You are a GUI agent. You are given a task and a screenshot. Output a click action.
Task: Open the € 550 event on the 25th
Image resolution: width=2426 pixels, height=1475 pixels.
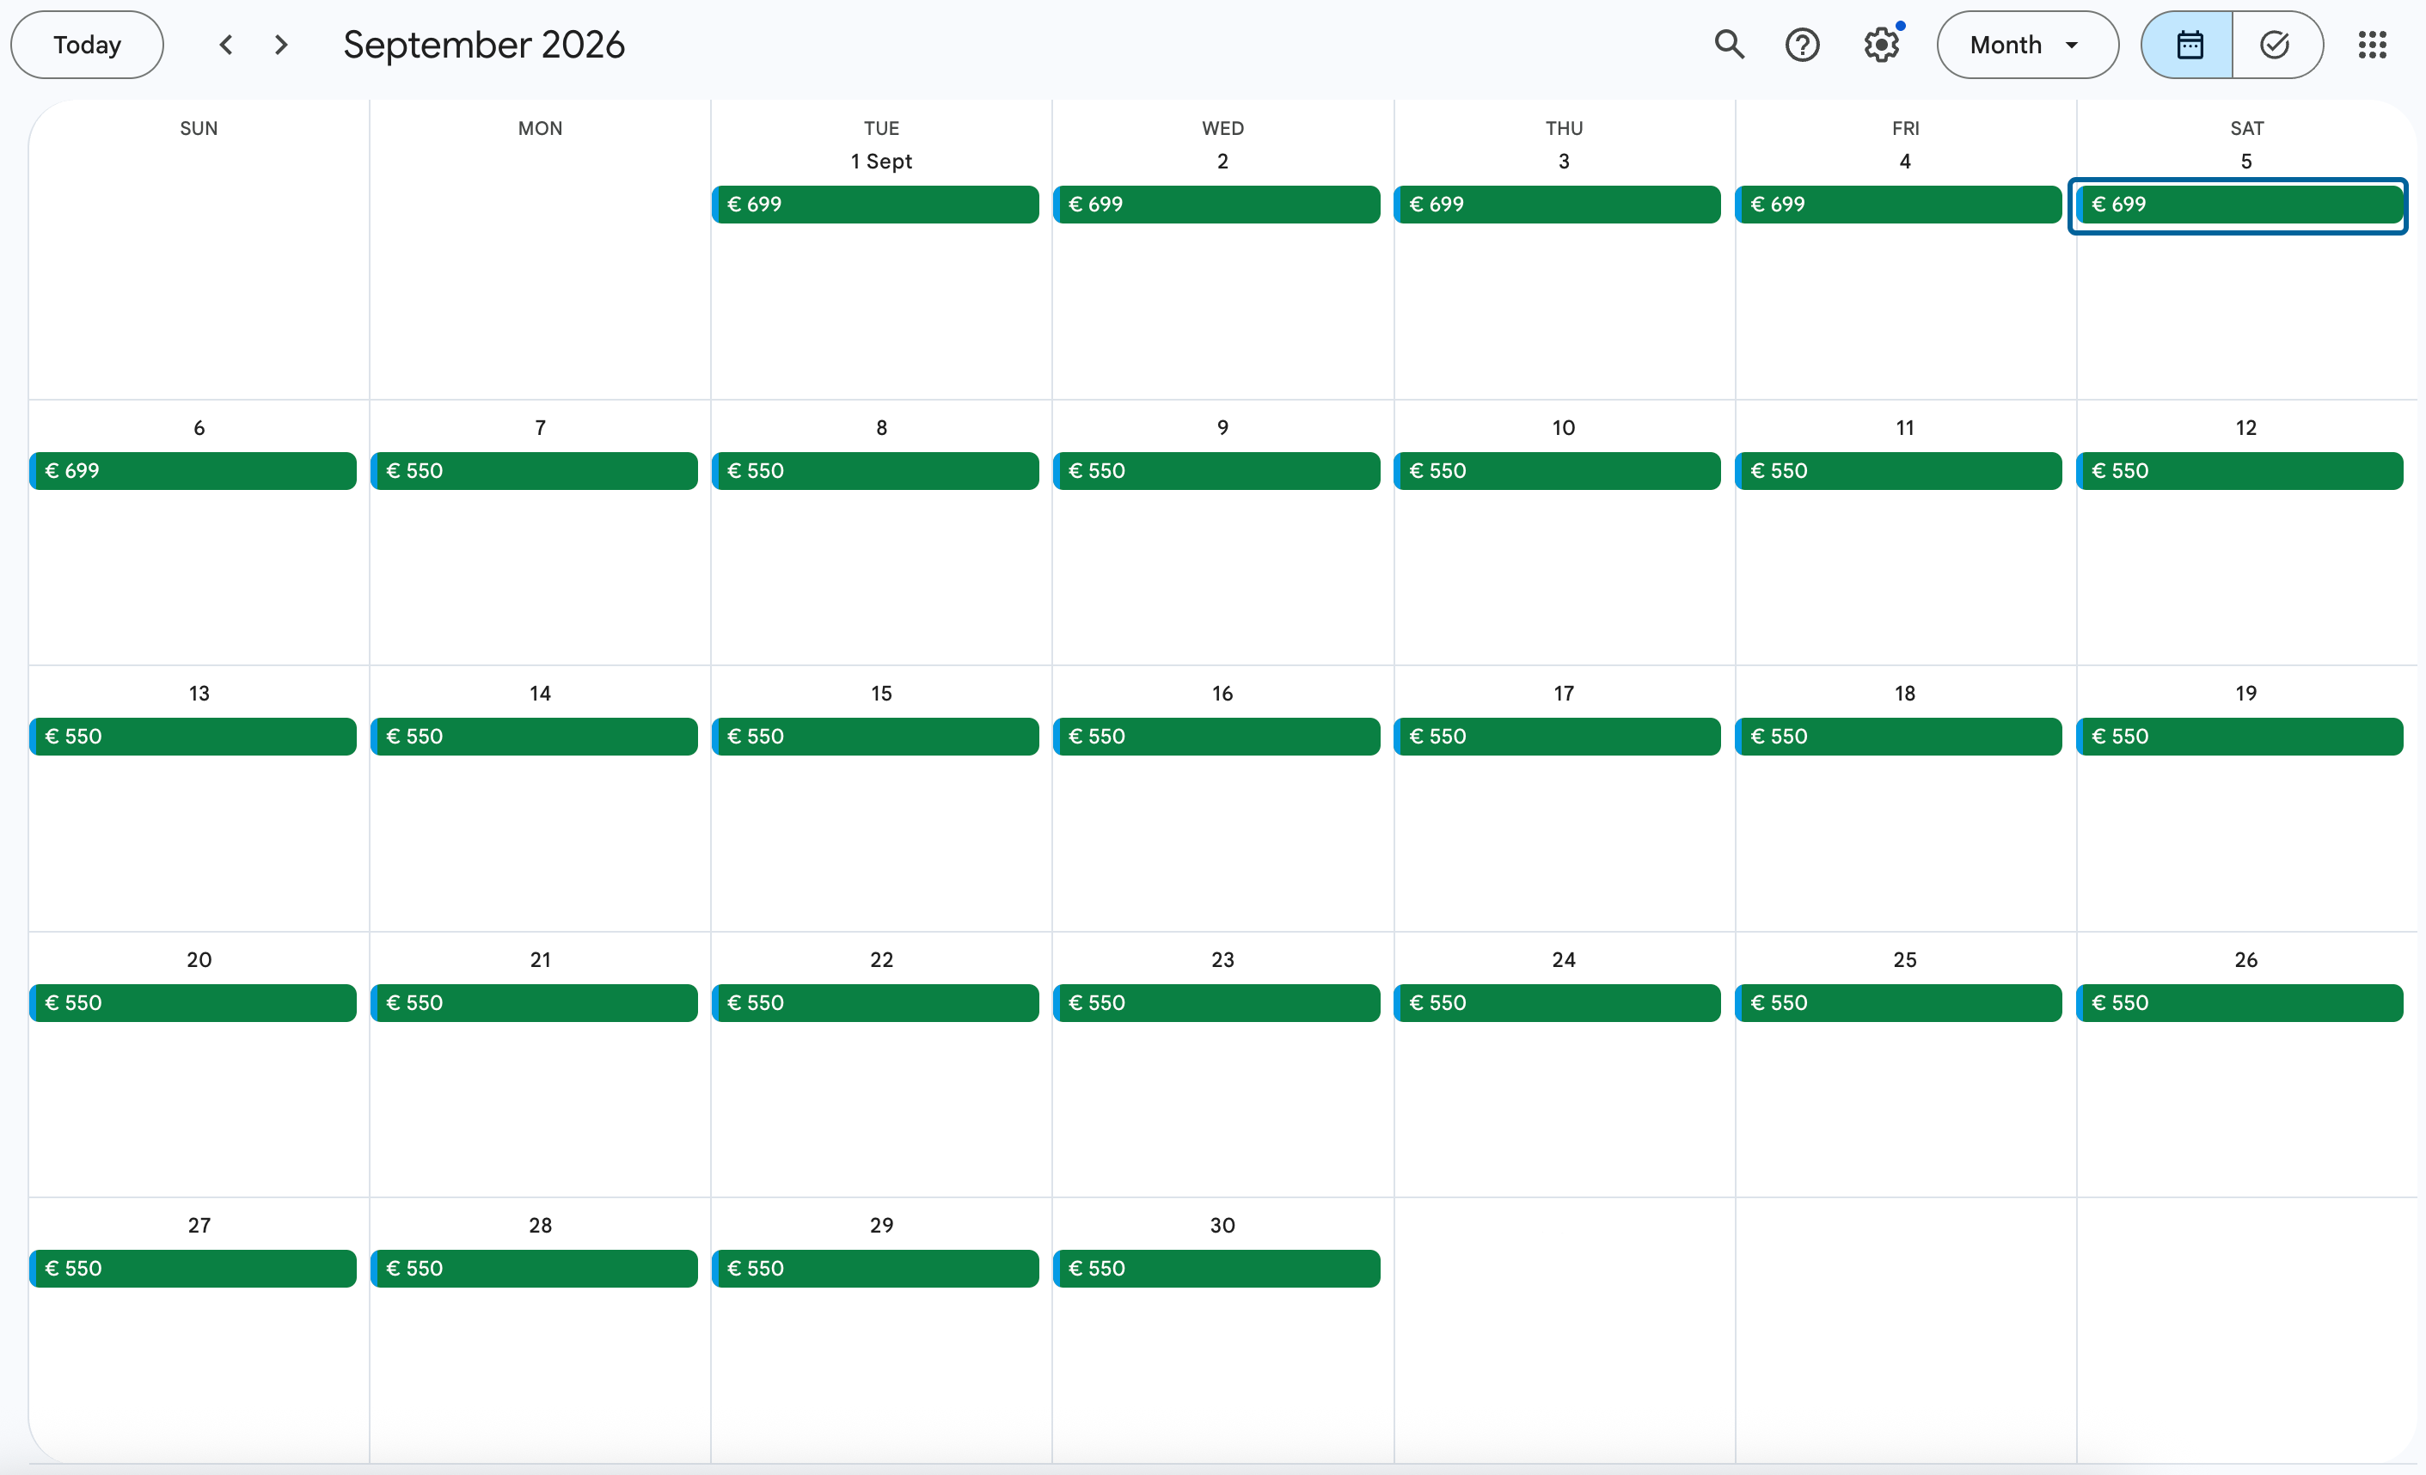1898,1002
